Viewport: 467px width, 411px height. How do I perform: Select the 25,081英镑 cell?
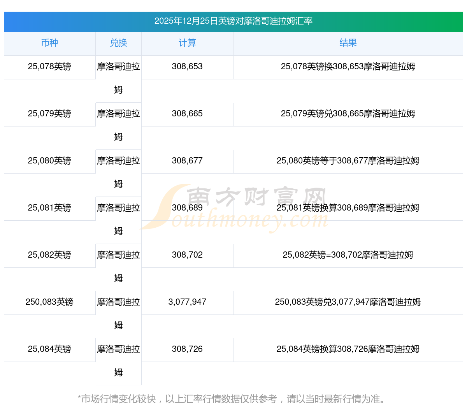[49, 208]
